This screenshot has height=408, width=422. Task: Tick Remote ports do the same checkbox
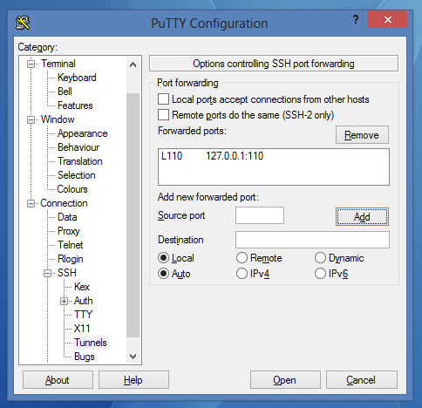[163, 114]
